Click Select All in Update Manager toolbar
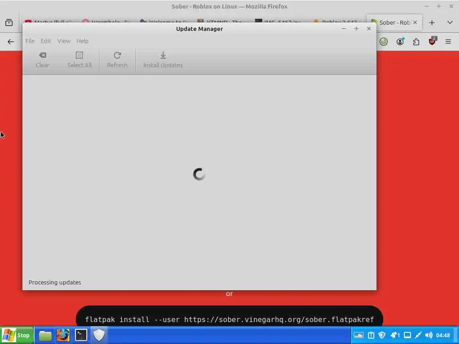This screenshot has height=344, width=459. click(x=79, y=60)
